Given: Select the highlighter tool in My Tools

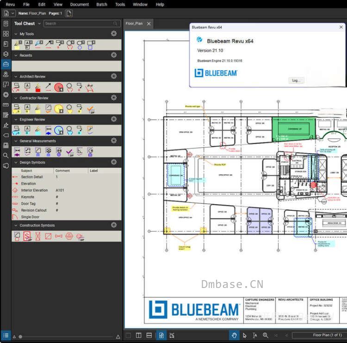Looking at the screenshot, I should (x=18, y=44).
